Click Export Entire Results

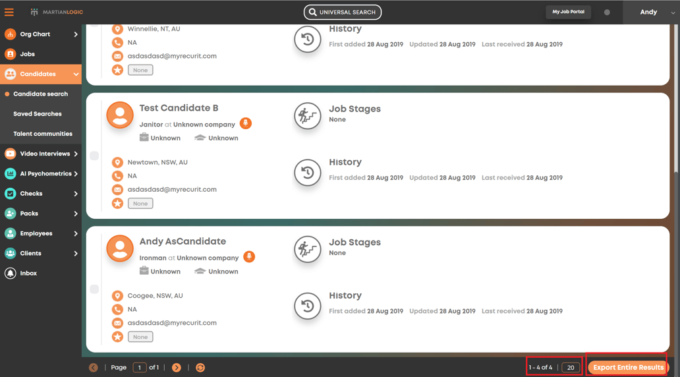tap(628, 368)
